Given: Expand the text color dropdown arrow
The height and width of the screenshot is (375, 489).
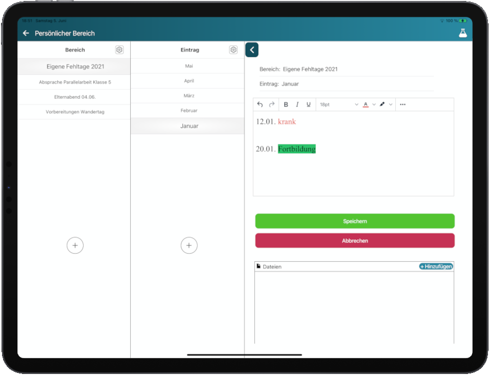Looking at the screenshot, I should [374, 105].
